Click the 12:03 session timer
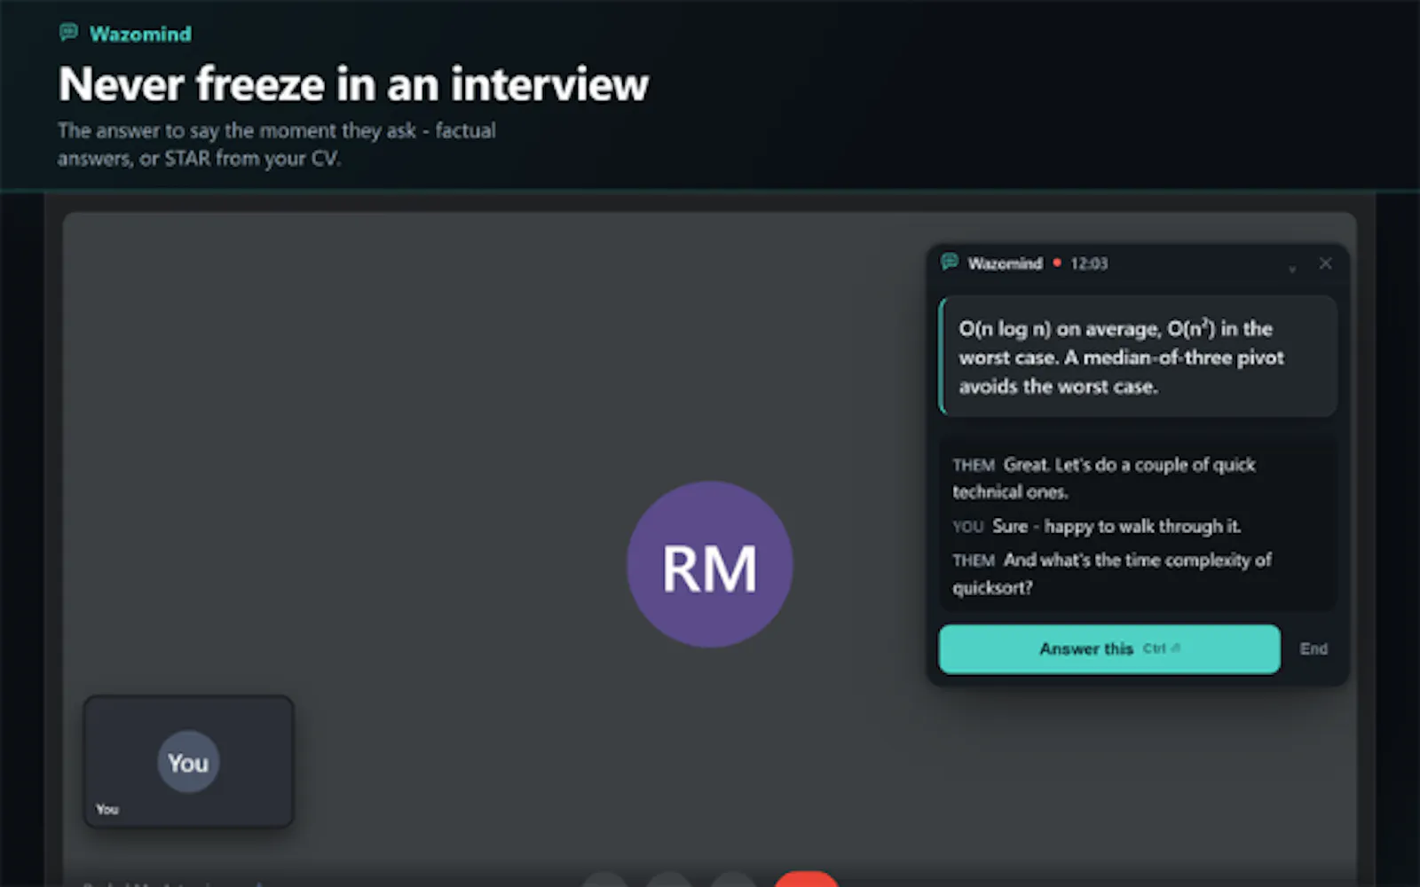1420x887 pixels. pos(1089,263)
